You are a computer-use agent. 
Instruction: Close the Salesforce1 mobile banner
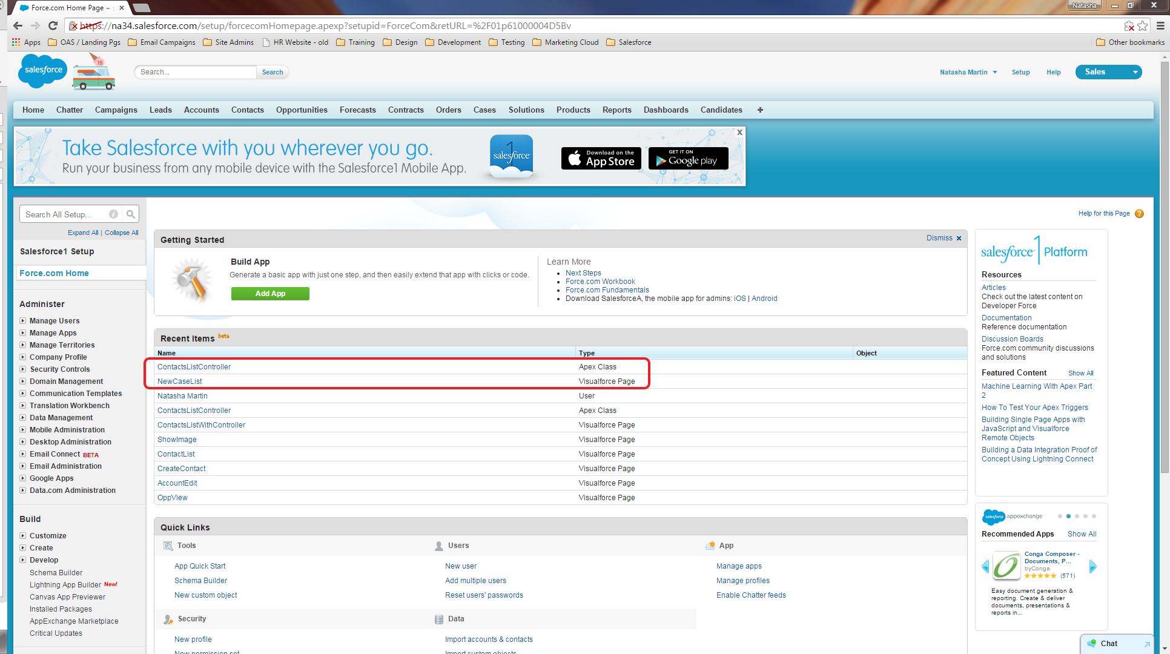pyautogui.click(x=739, y=132)
